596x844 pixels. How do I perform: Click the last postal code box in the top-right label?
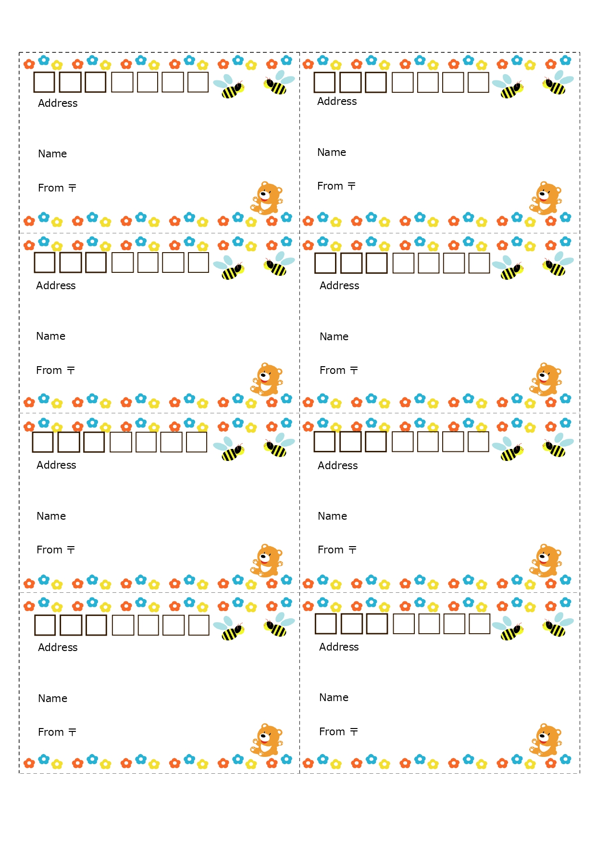pyautogui.click(x=478, y=82)
